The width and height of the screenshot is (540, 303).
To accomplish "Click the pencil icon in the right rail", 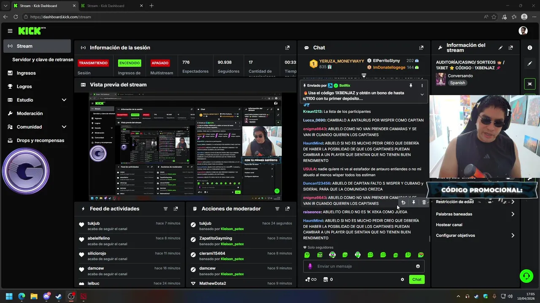I will 530,64.
